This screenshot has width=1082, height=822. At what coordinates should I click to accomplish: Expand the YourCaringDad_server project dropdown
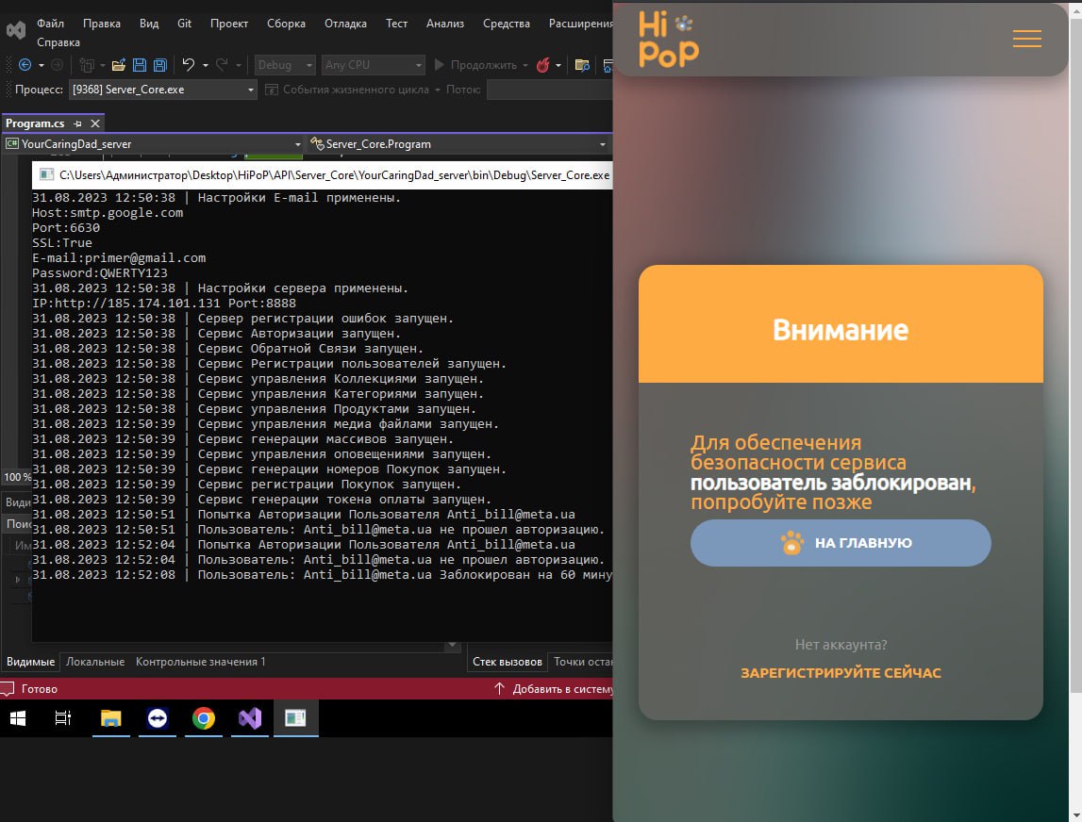coord(297,144)
